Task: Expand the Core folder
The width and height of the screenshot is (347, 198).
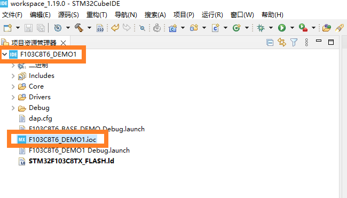Action: click(x=13, y=86)
